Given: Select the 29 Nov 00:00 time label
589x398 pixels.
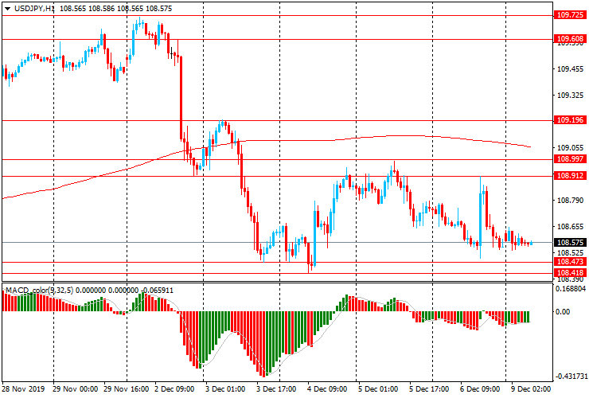Looking at the screenshot, I should 75,388.
